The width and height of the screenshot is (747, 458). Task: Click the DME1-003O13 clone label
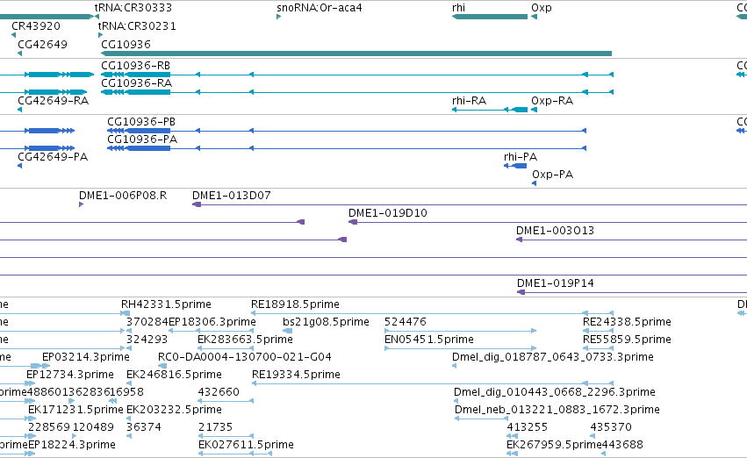[x=555, y=231]
